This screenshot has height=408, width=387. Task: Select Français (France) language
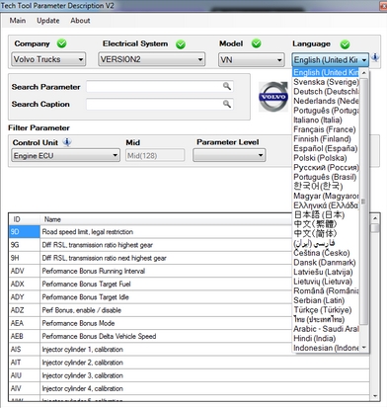tap(326, 129)
